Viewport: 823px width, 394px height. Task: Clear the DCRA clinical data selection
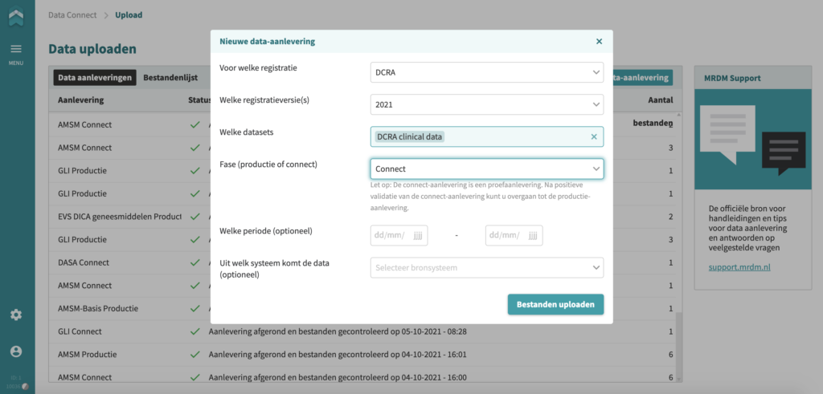click(x=594, y=136)
